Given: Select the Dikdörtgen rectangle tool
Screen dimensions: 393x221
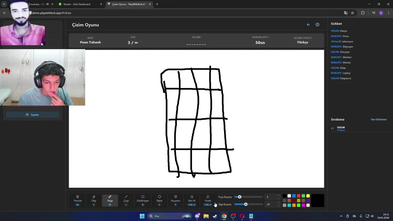Looking at the screenshot, I should click(143, 200).
